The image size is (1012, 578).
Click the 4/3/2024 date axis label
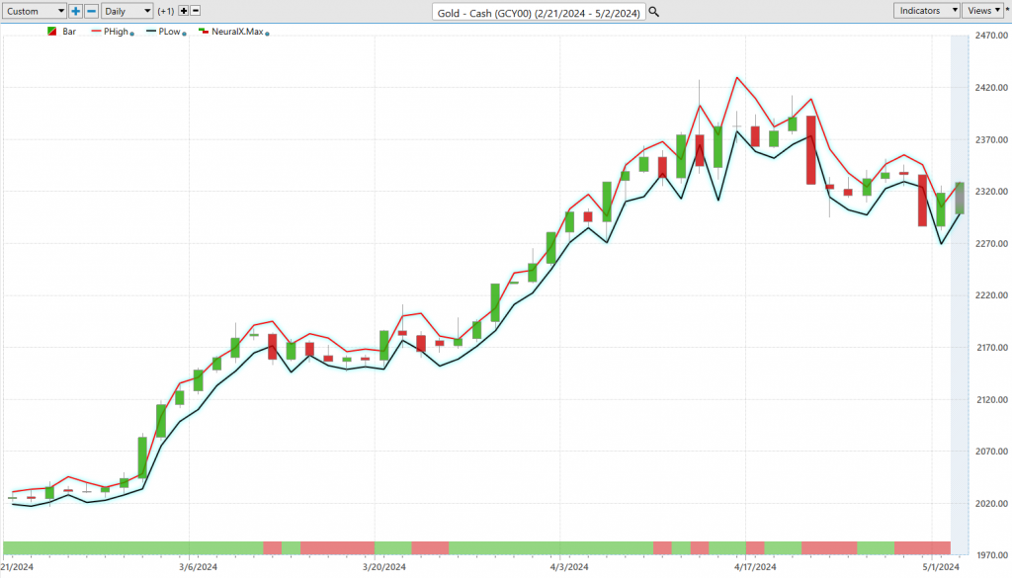(569, 567)
